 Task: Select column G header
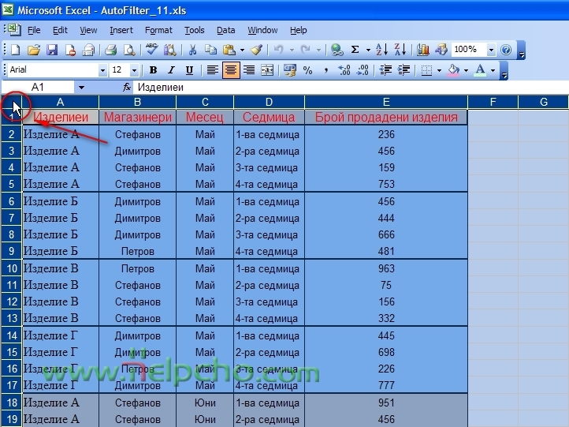(544, 102)
